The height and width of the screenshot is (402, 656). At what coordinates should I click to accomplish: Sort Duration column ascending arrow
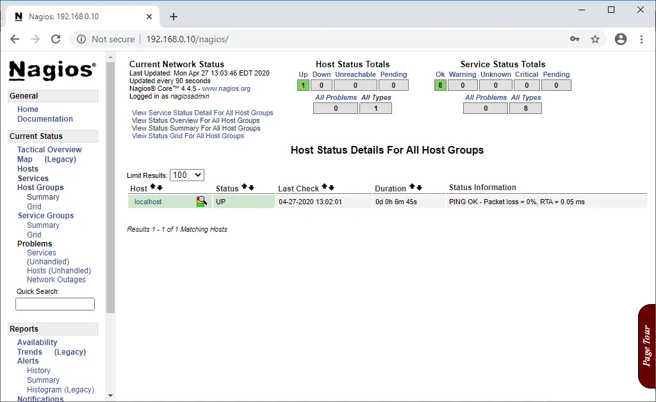[x=412, y=187]
